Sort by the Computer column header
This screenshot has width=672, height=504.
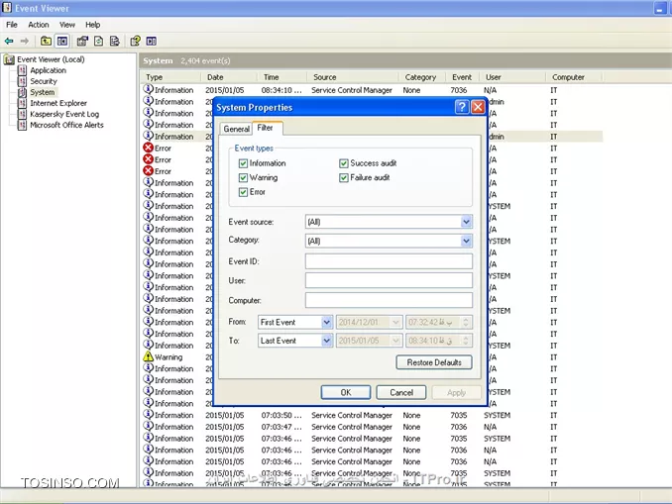tap(574, 77)
